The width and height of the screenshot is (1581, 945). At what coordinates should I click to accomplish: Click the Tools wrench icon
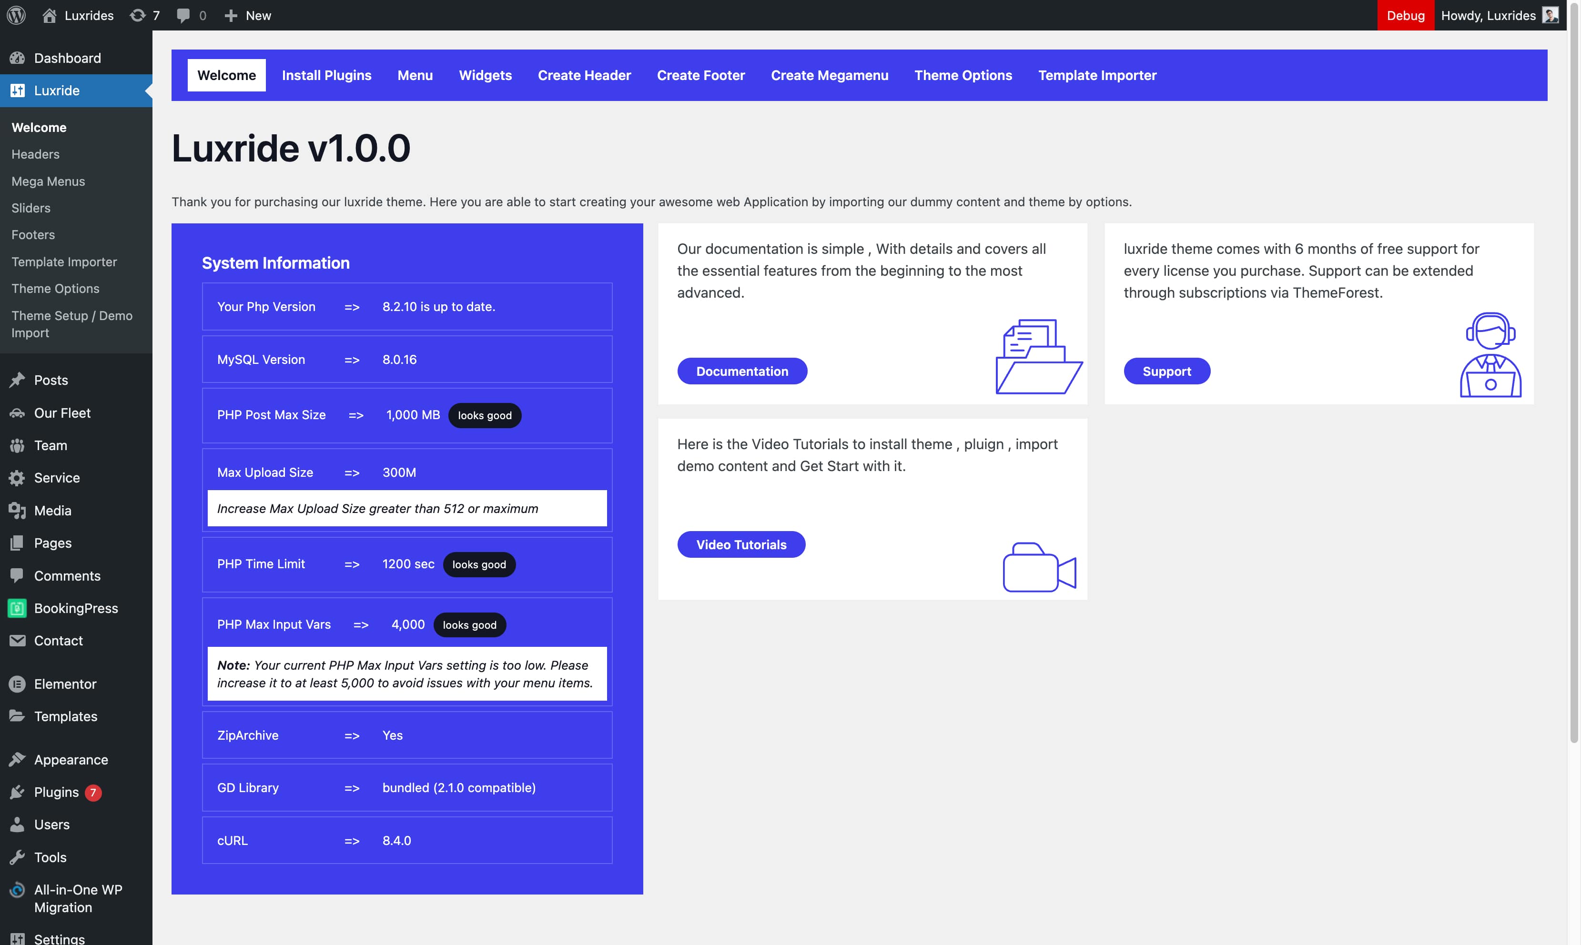17,857
